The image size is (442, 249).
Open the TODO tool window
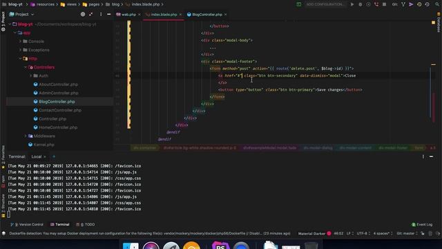coord(86,224)
